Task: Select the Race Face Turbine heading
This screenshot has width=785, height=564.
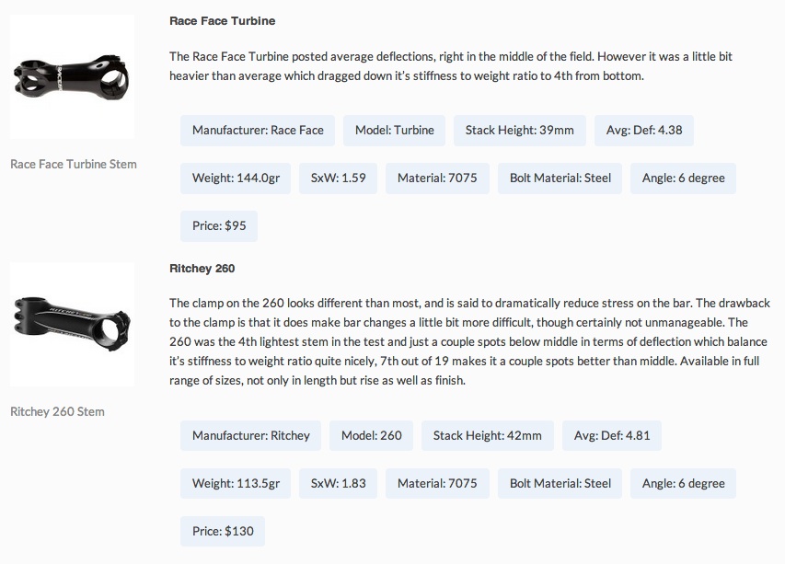Action: (x=222, y=20)
